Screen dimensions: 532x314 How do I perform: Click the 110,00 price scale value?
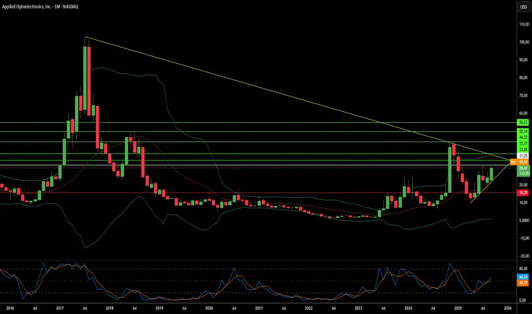pyautogui.click(x=522, y=25)
